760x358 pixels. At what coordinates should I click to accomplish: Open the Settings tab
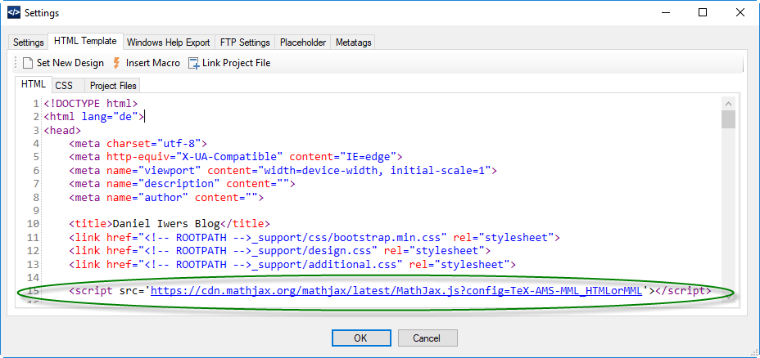click(29, 43)
